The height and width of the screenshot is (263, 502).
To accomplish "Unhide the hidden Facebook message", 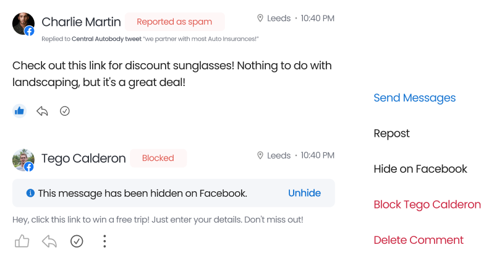I will point(304,193).
